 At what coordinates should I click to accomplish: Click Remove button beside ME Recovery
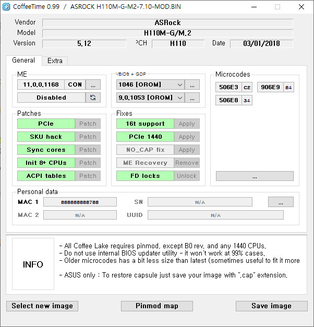click(x=187, y=163)
